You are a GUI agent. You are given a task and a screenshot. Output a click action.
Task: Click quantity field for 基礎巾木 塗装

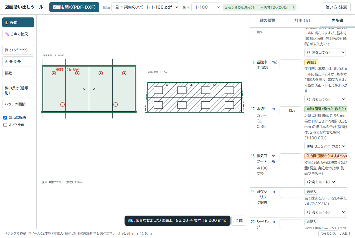click(x=291, y=64)
